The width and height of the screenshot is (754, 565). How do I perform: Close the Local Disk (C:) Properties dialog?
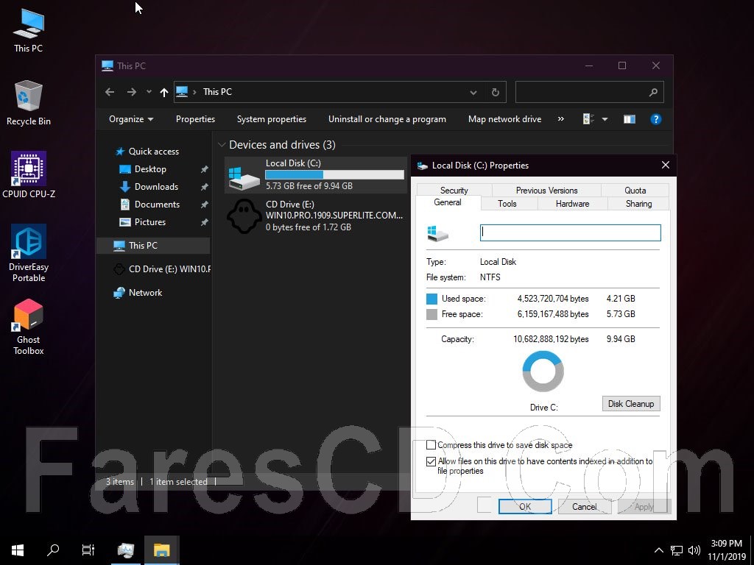click(x=666, y=166)
